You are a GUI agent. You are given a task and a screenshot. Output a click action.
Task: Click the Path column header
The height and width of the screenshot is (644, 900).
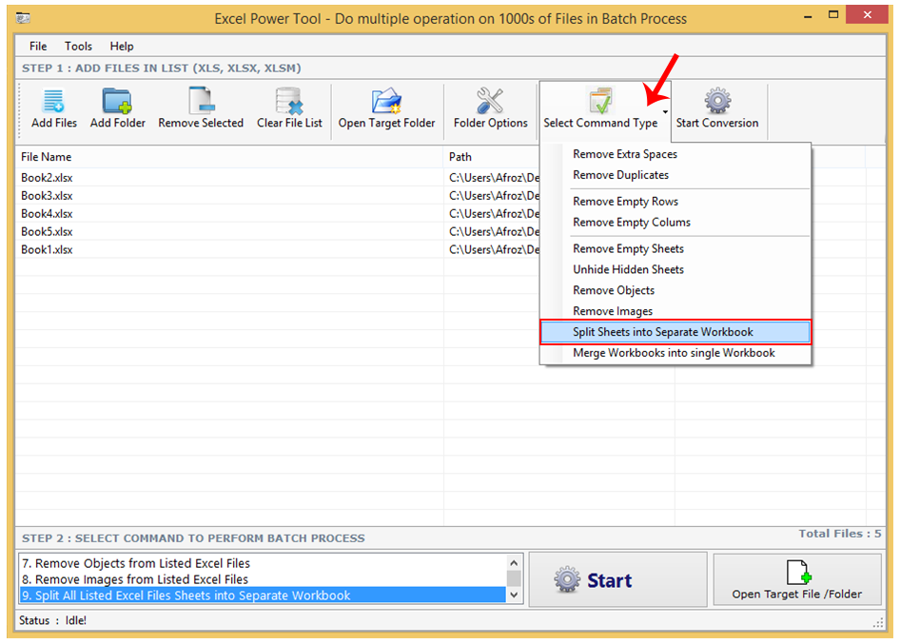492,157
